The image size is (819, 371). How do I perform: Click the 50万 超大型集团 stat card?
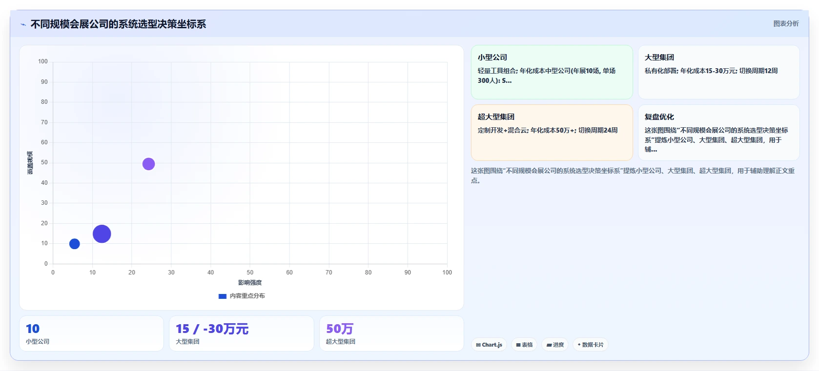pos(391,333)
